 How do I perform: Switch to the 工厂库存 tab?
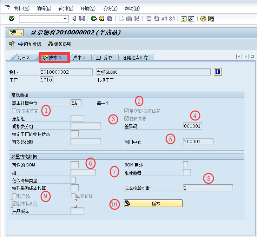click(104, 58)
